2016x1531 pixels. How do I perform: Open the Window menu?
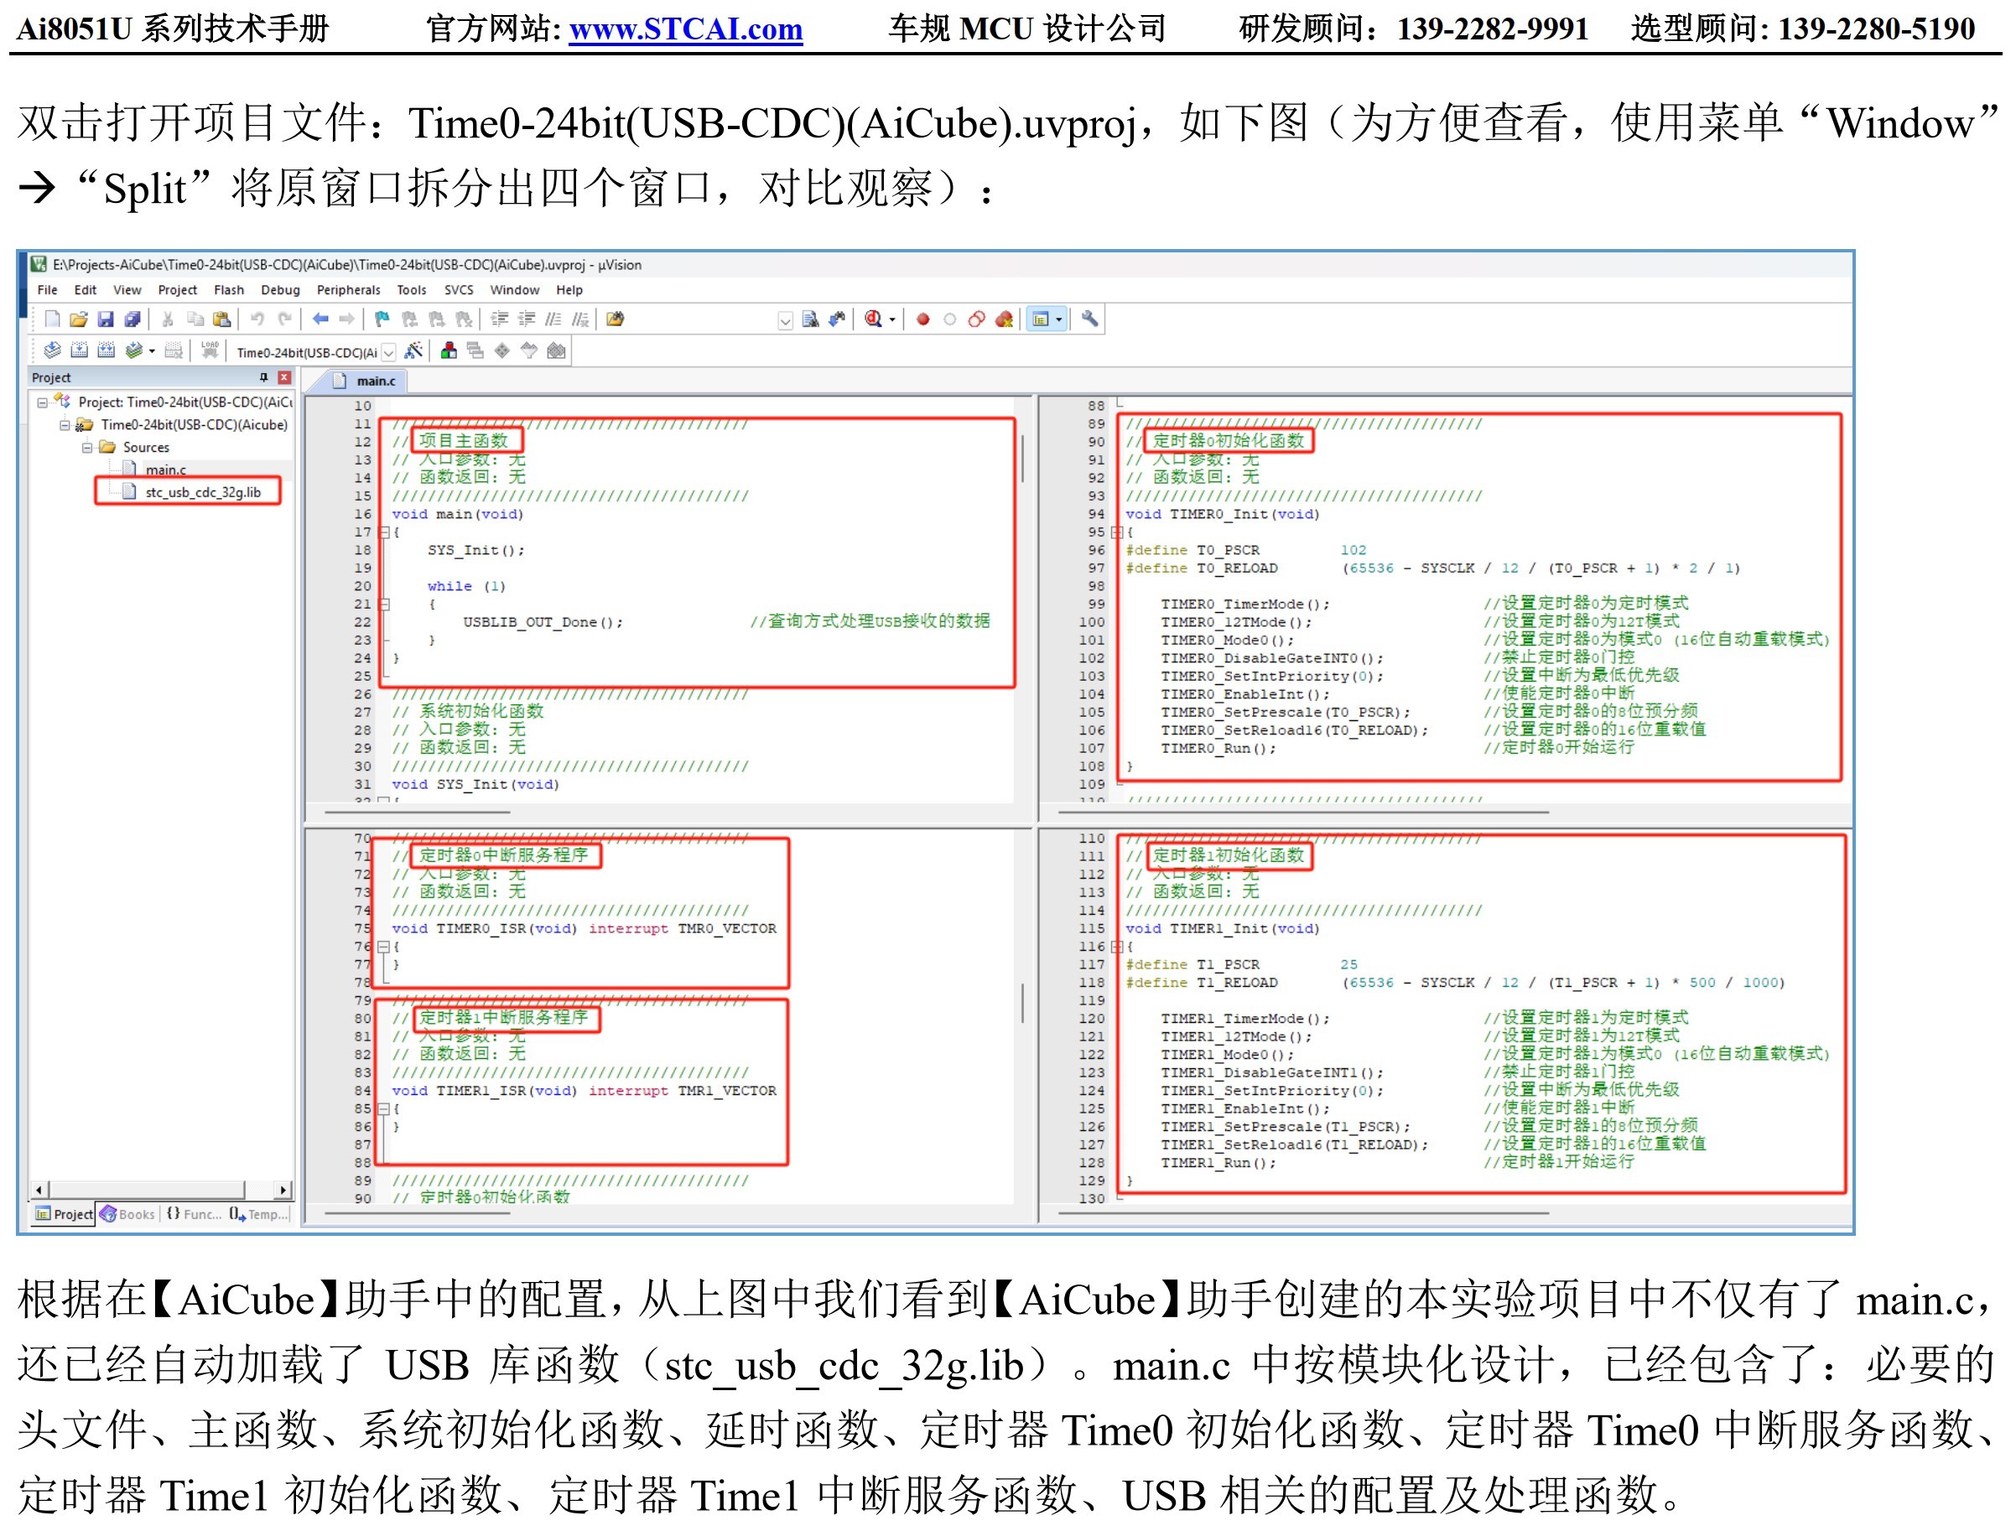pyautogui.click(x=515, y=290)
